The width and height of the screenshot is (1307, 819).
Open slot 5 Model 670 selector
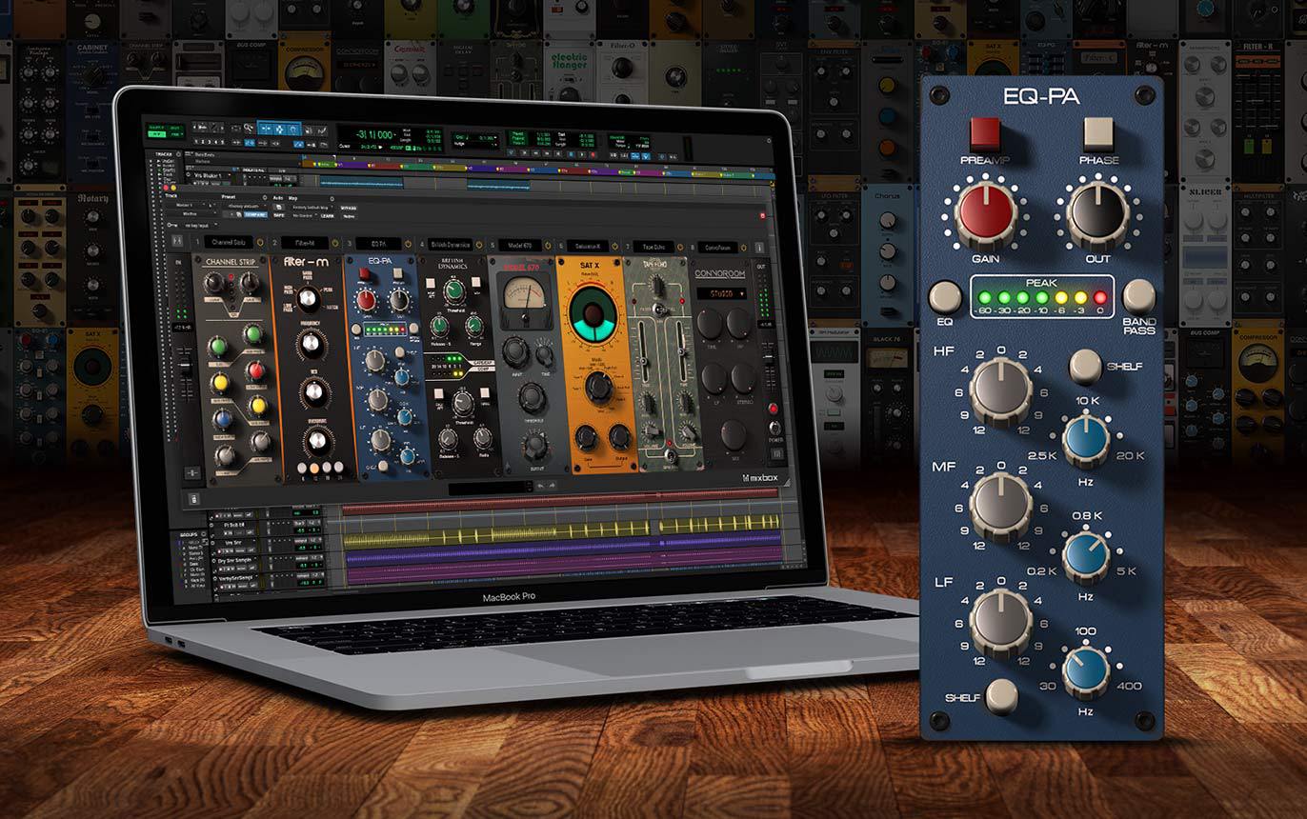[521, 245]
